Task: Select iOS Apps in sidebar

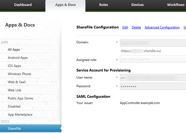Action: click(x=31, y=66)
